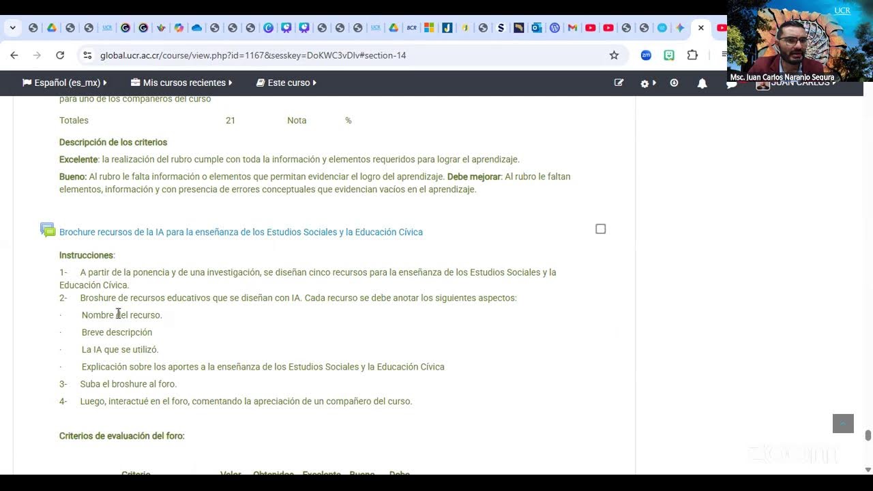Click the 'Descripción de los criterios' heading
This screenshot has width=873, height=491.
point(113,142)
